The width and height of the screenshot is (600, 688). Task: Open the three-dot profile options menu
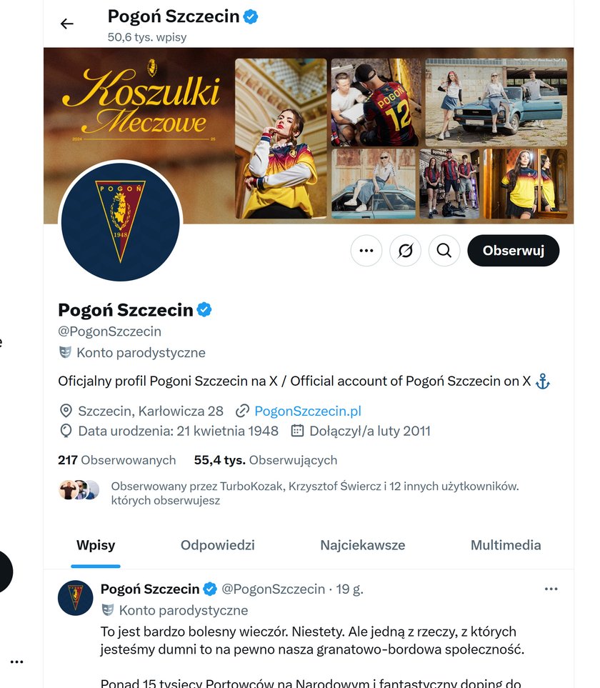point(366,251)
